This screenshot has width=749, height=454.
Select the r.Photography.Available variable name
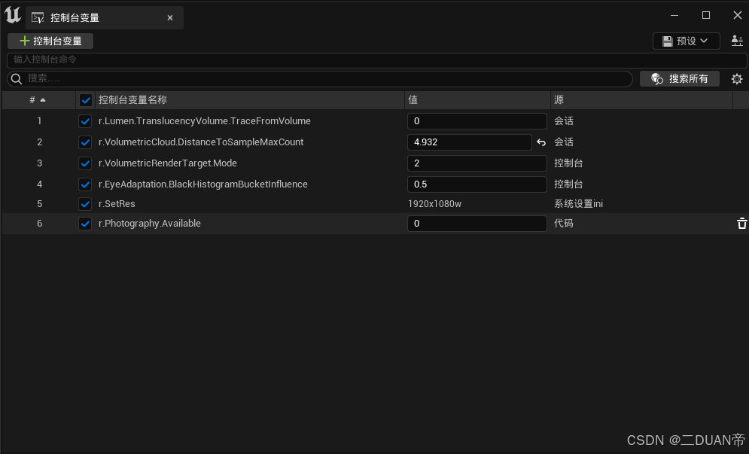(150, 223)
